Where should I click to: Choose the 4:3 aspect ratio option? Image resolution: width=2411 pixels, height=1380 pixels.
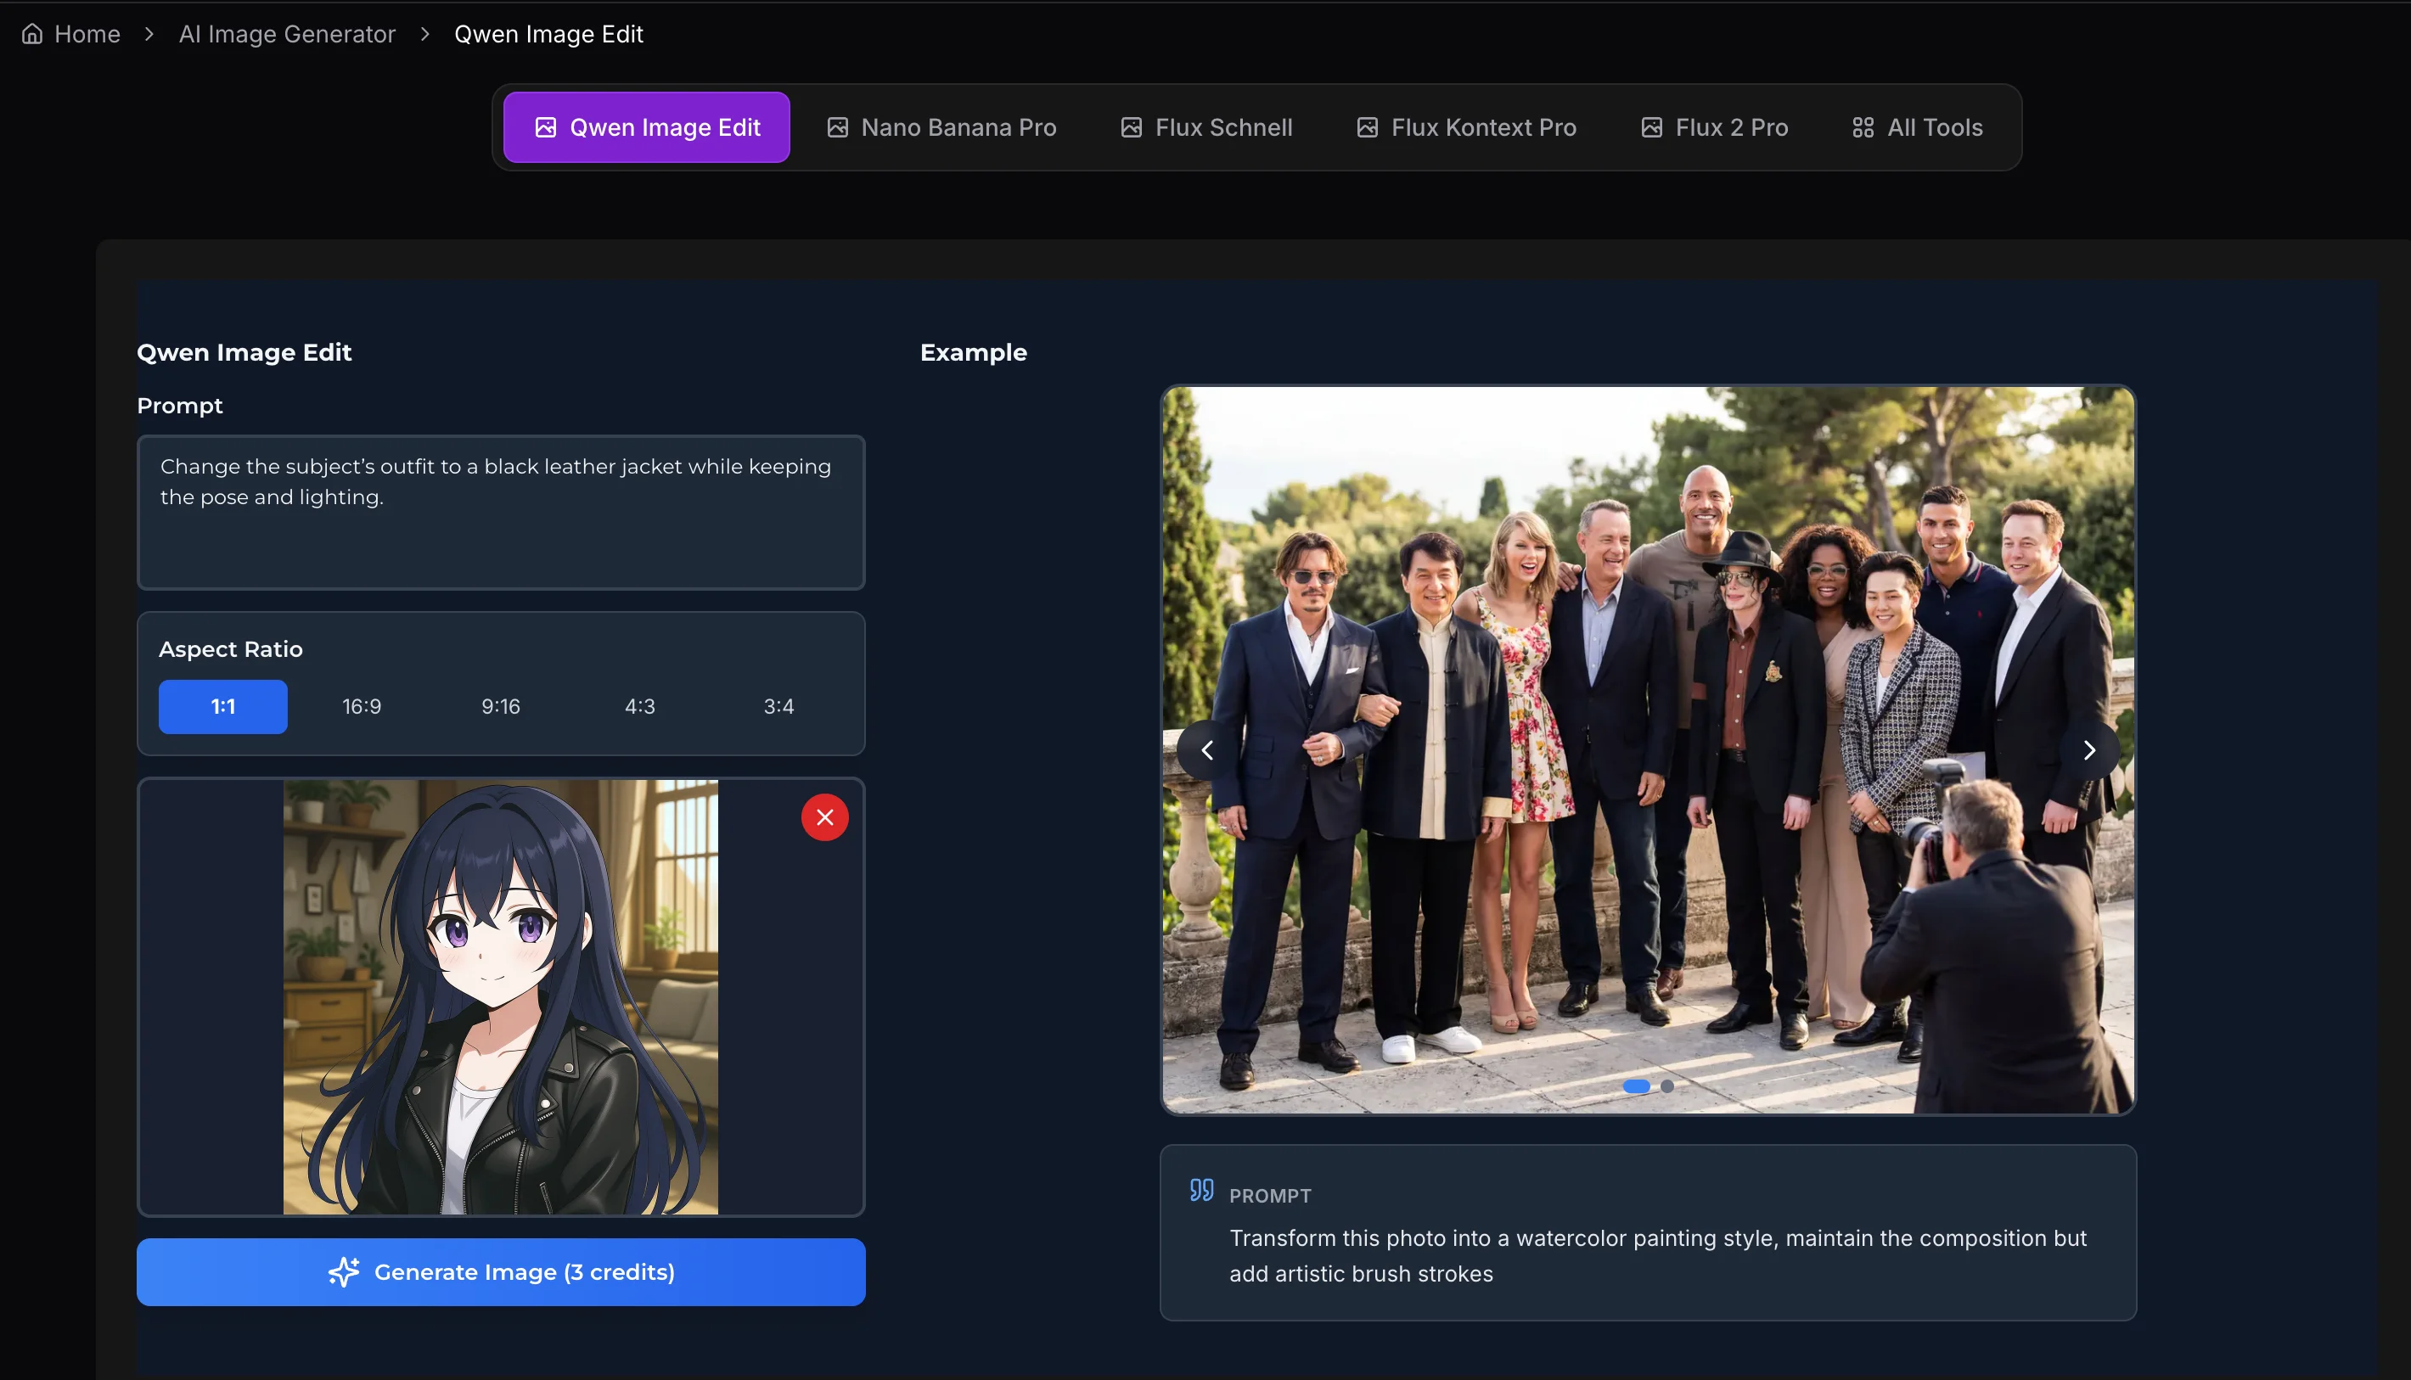click(x=639, y=707)
